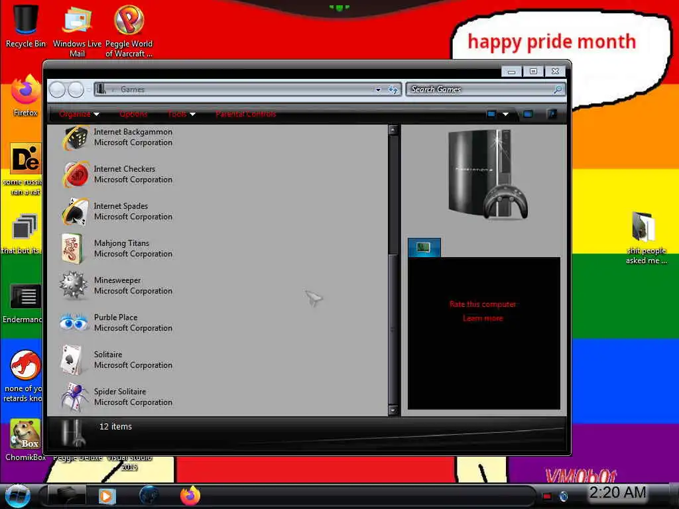The height and width of the screenshot is (509, 679).
Task: Open Internet Backgammon dice icon
Action: [x=75, y=138]
